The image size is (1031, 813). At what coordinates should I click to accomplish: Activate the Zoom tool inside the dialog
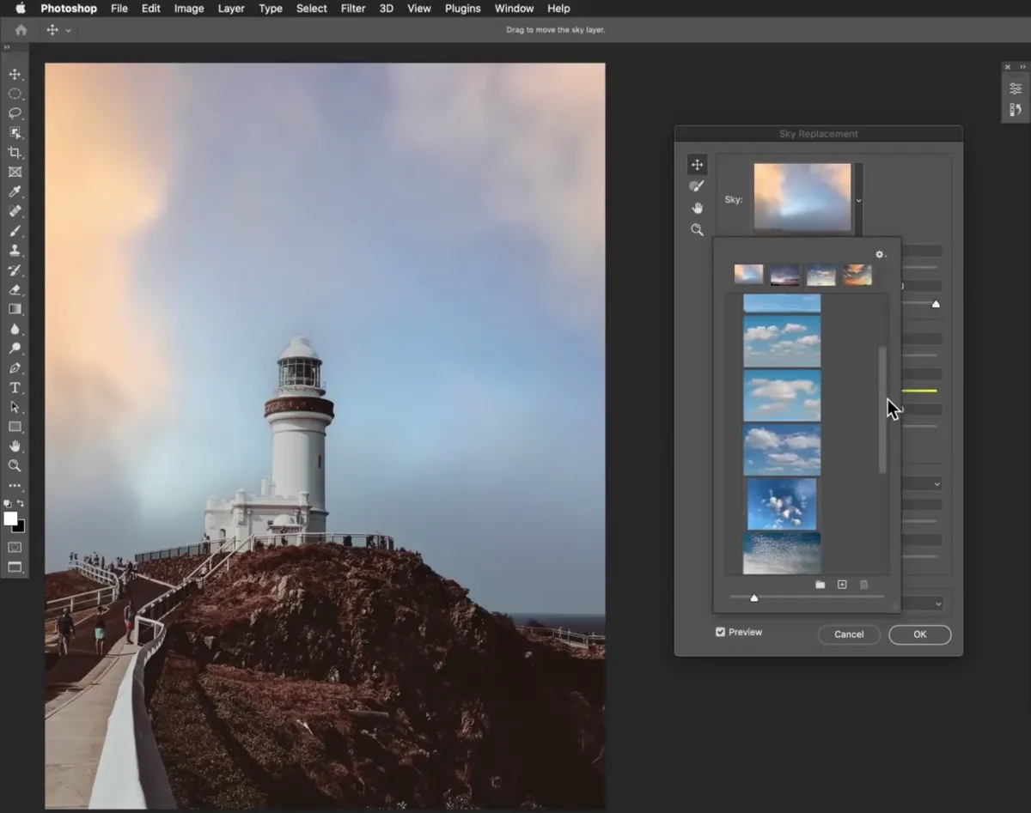coord(698,230)
